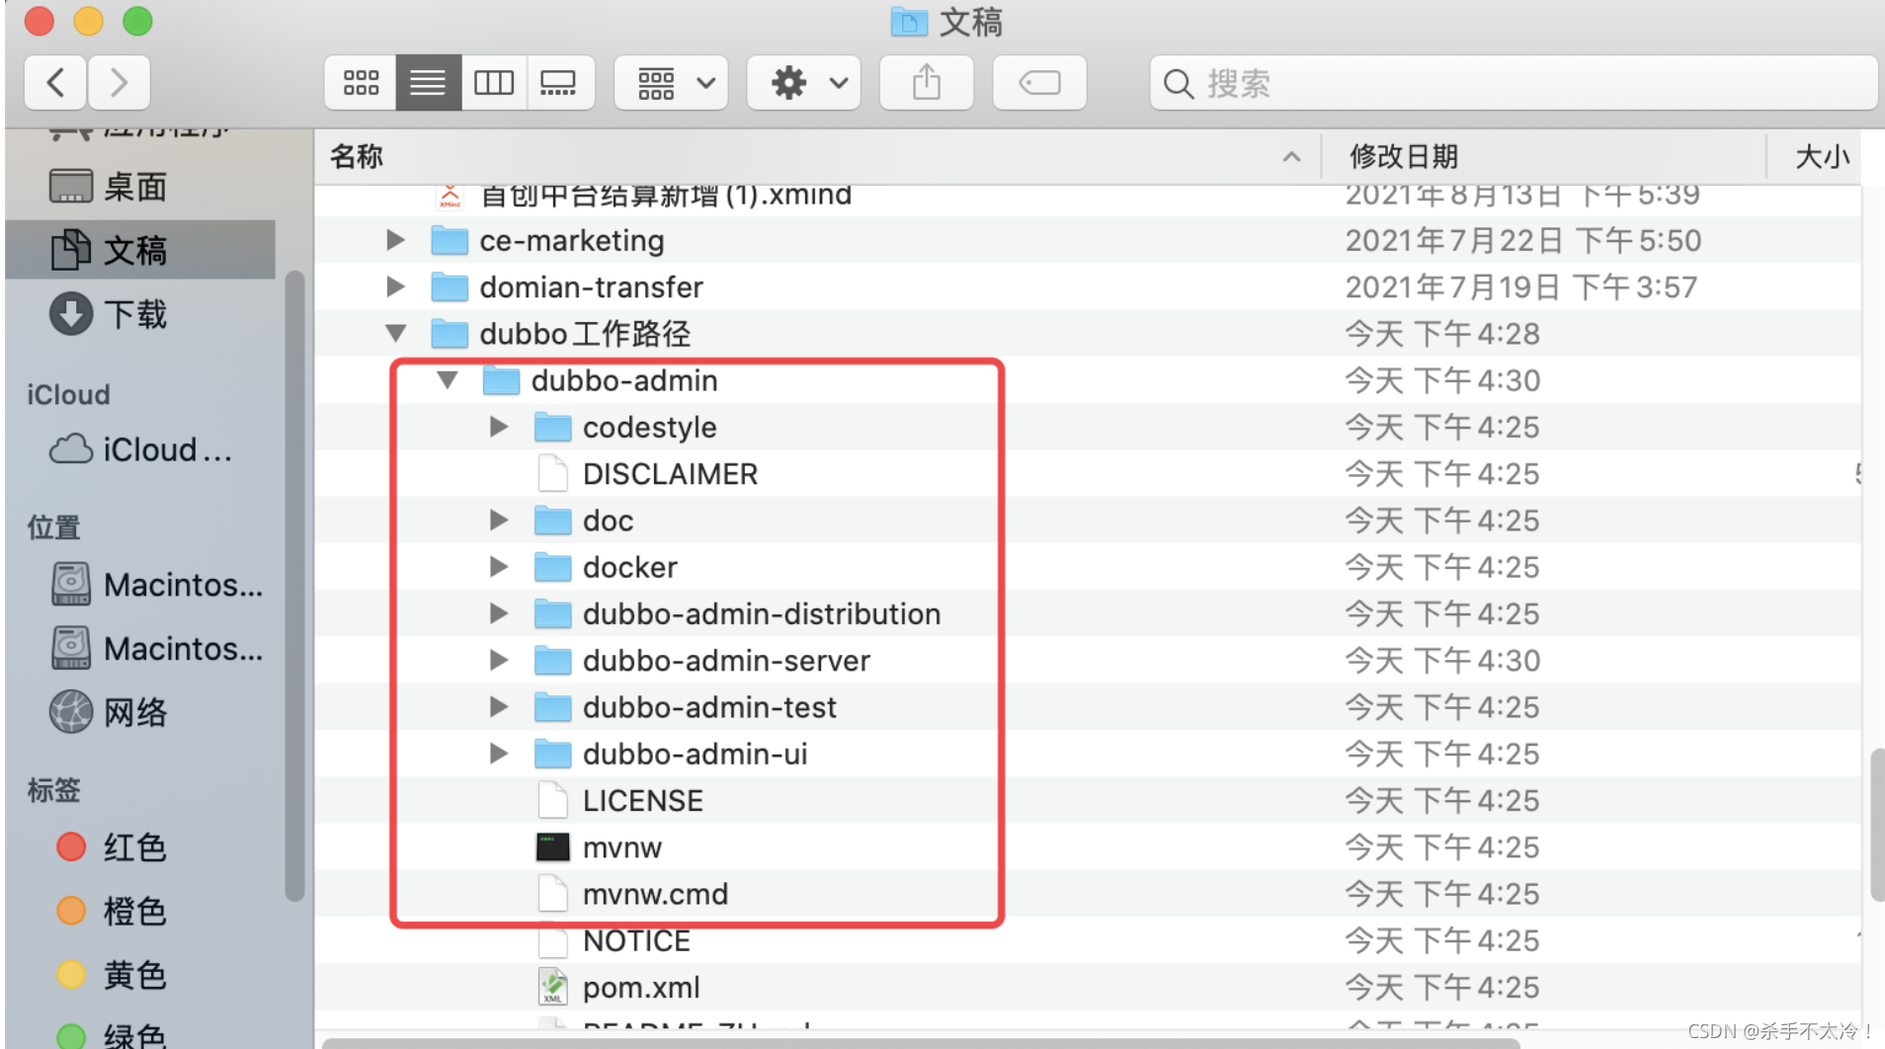Select the doc folder icon

click(x=552, y=520)
